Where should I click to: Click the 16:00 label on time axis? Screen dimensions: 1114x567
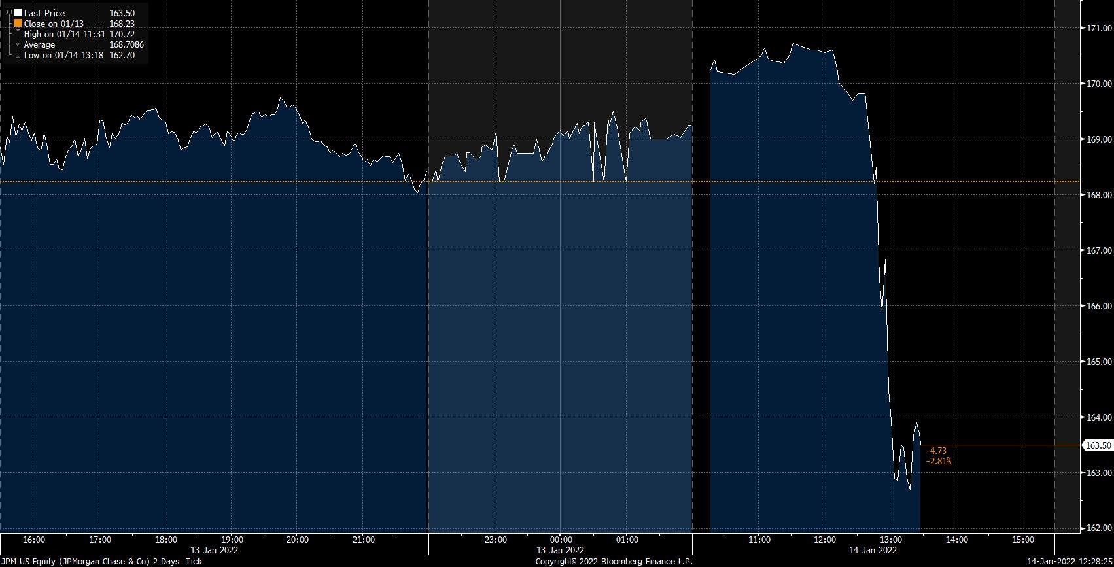tap(34, 540)
